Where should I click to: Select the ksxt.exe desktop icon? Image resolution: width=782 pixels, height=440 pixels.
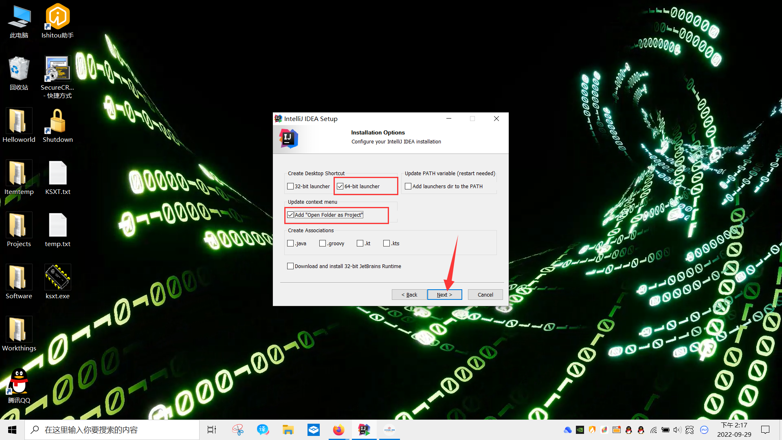coord(57,277)
